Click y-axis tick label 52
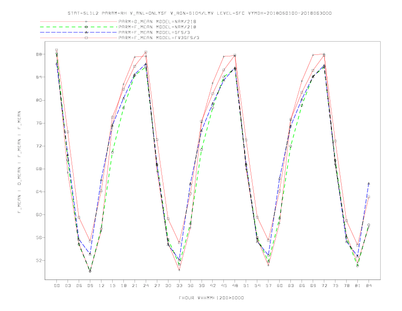 [x=39, y=261]
